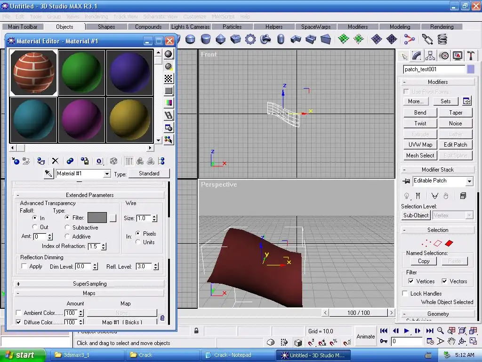Collapse Extended Parameters rollout
The height and width of the screenshot is (362, 482).
(x=89, y=195)
